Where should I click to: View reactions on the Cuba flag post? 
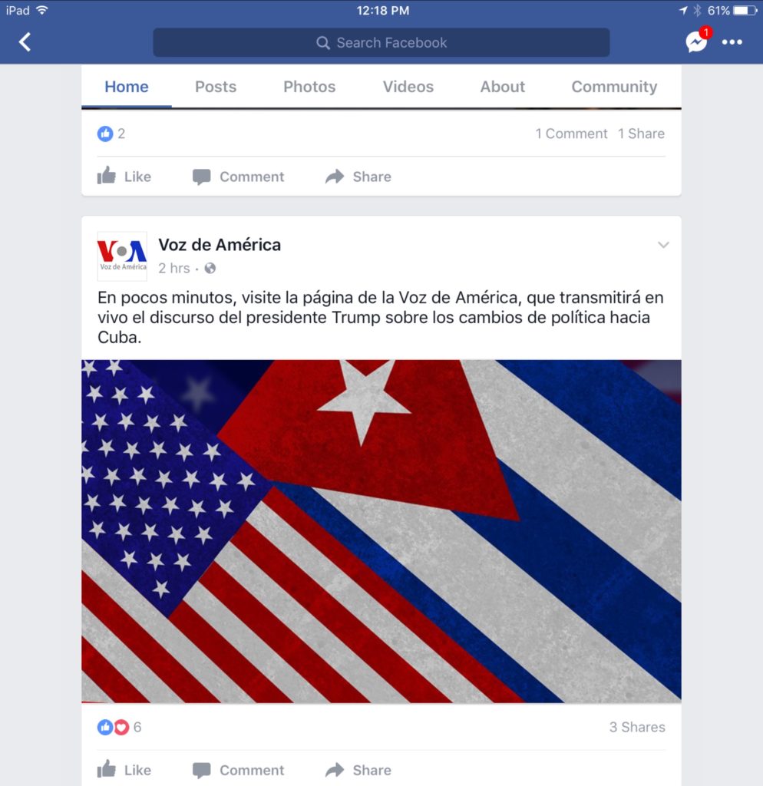[x=119, y=727]
